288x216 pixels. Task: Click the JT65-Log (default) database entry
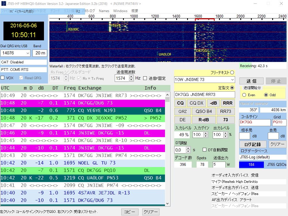point(263,157)
